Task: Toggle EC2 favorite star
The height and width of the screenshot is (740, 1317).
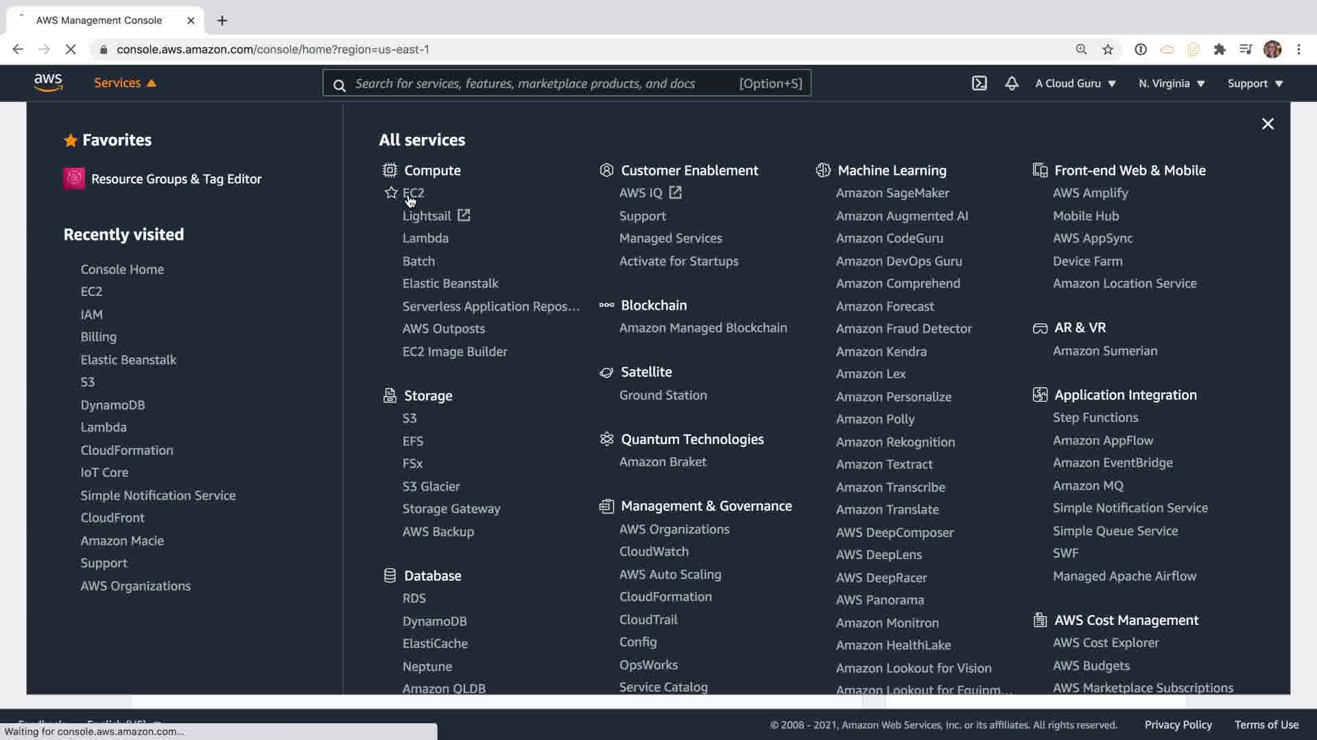Action: click(x=391, y=193)
